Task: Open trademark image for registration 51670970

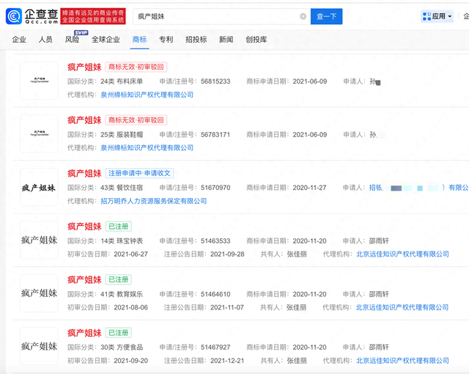Action: (x=39, y=186)
